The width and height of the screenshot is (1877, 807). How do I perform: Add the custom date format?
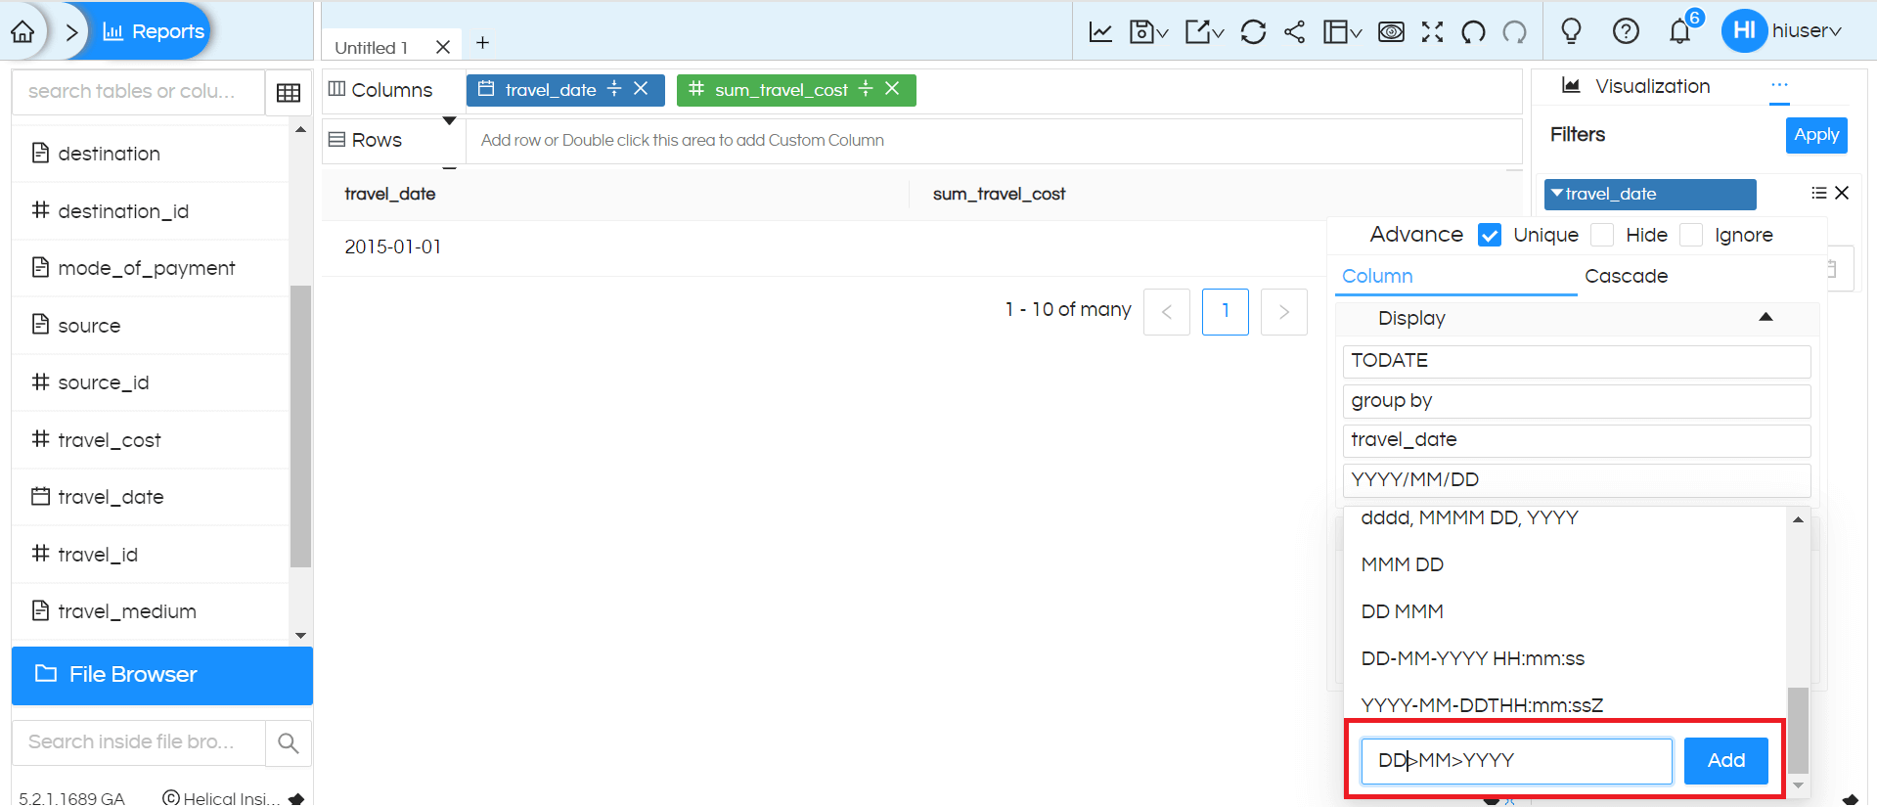1726,761
